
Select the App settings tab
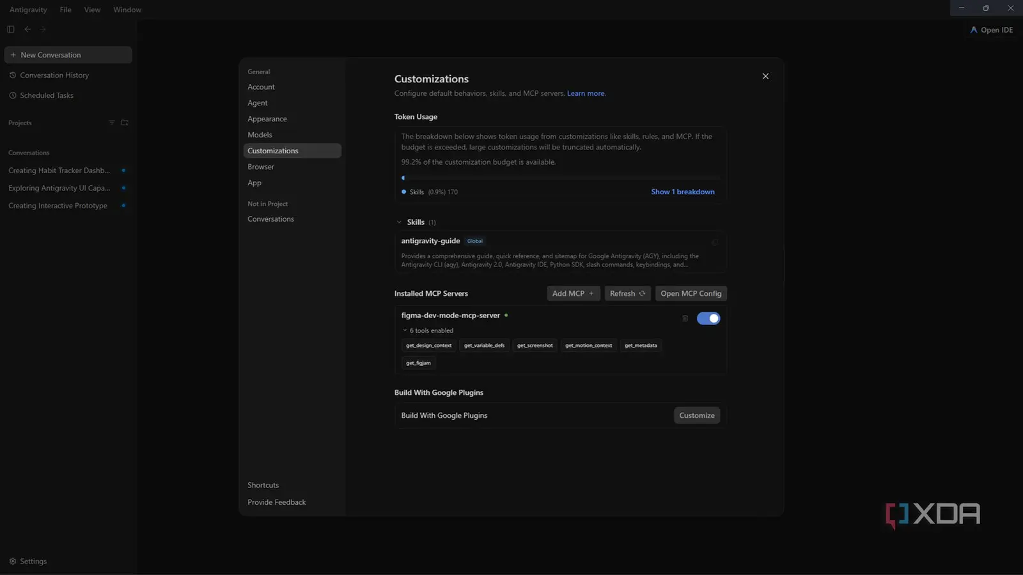292,183
